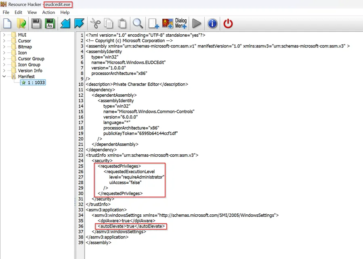Open the Dialog Menu editor icon
Screen dimensions: 363x259
[x=180, y=24]
